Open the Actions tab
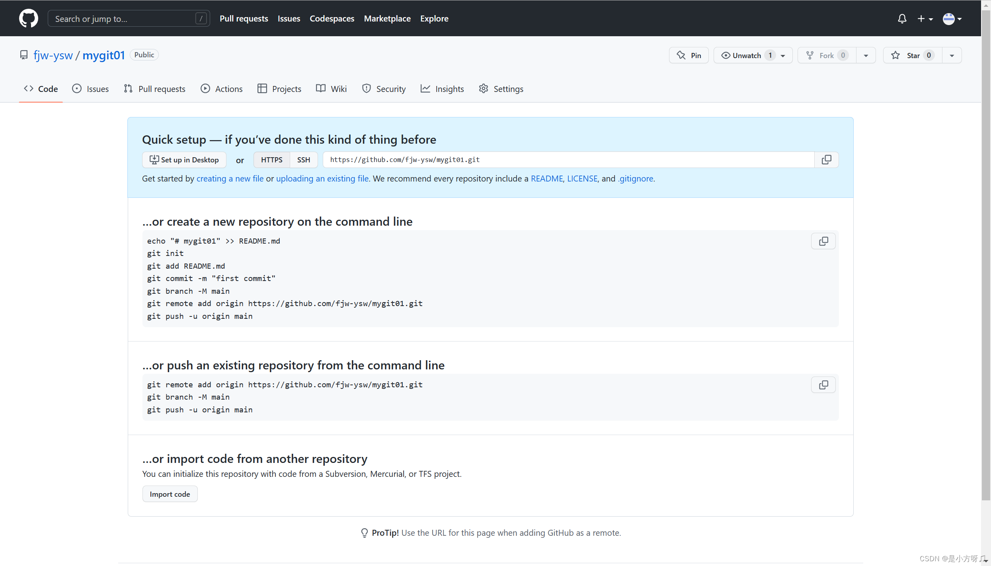Screen dimensions: 991x566 [x=222, y=89]
